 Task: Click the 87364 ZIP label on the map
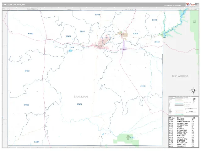coord(37,142)
